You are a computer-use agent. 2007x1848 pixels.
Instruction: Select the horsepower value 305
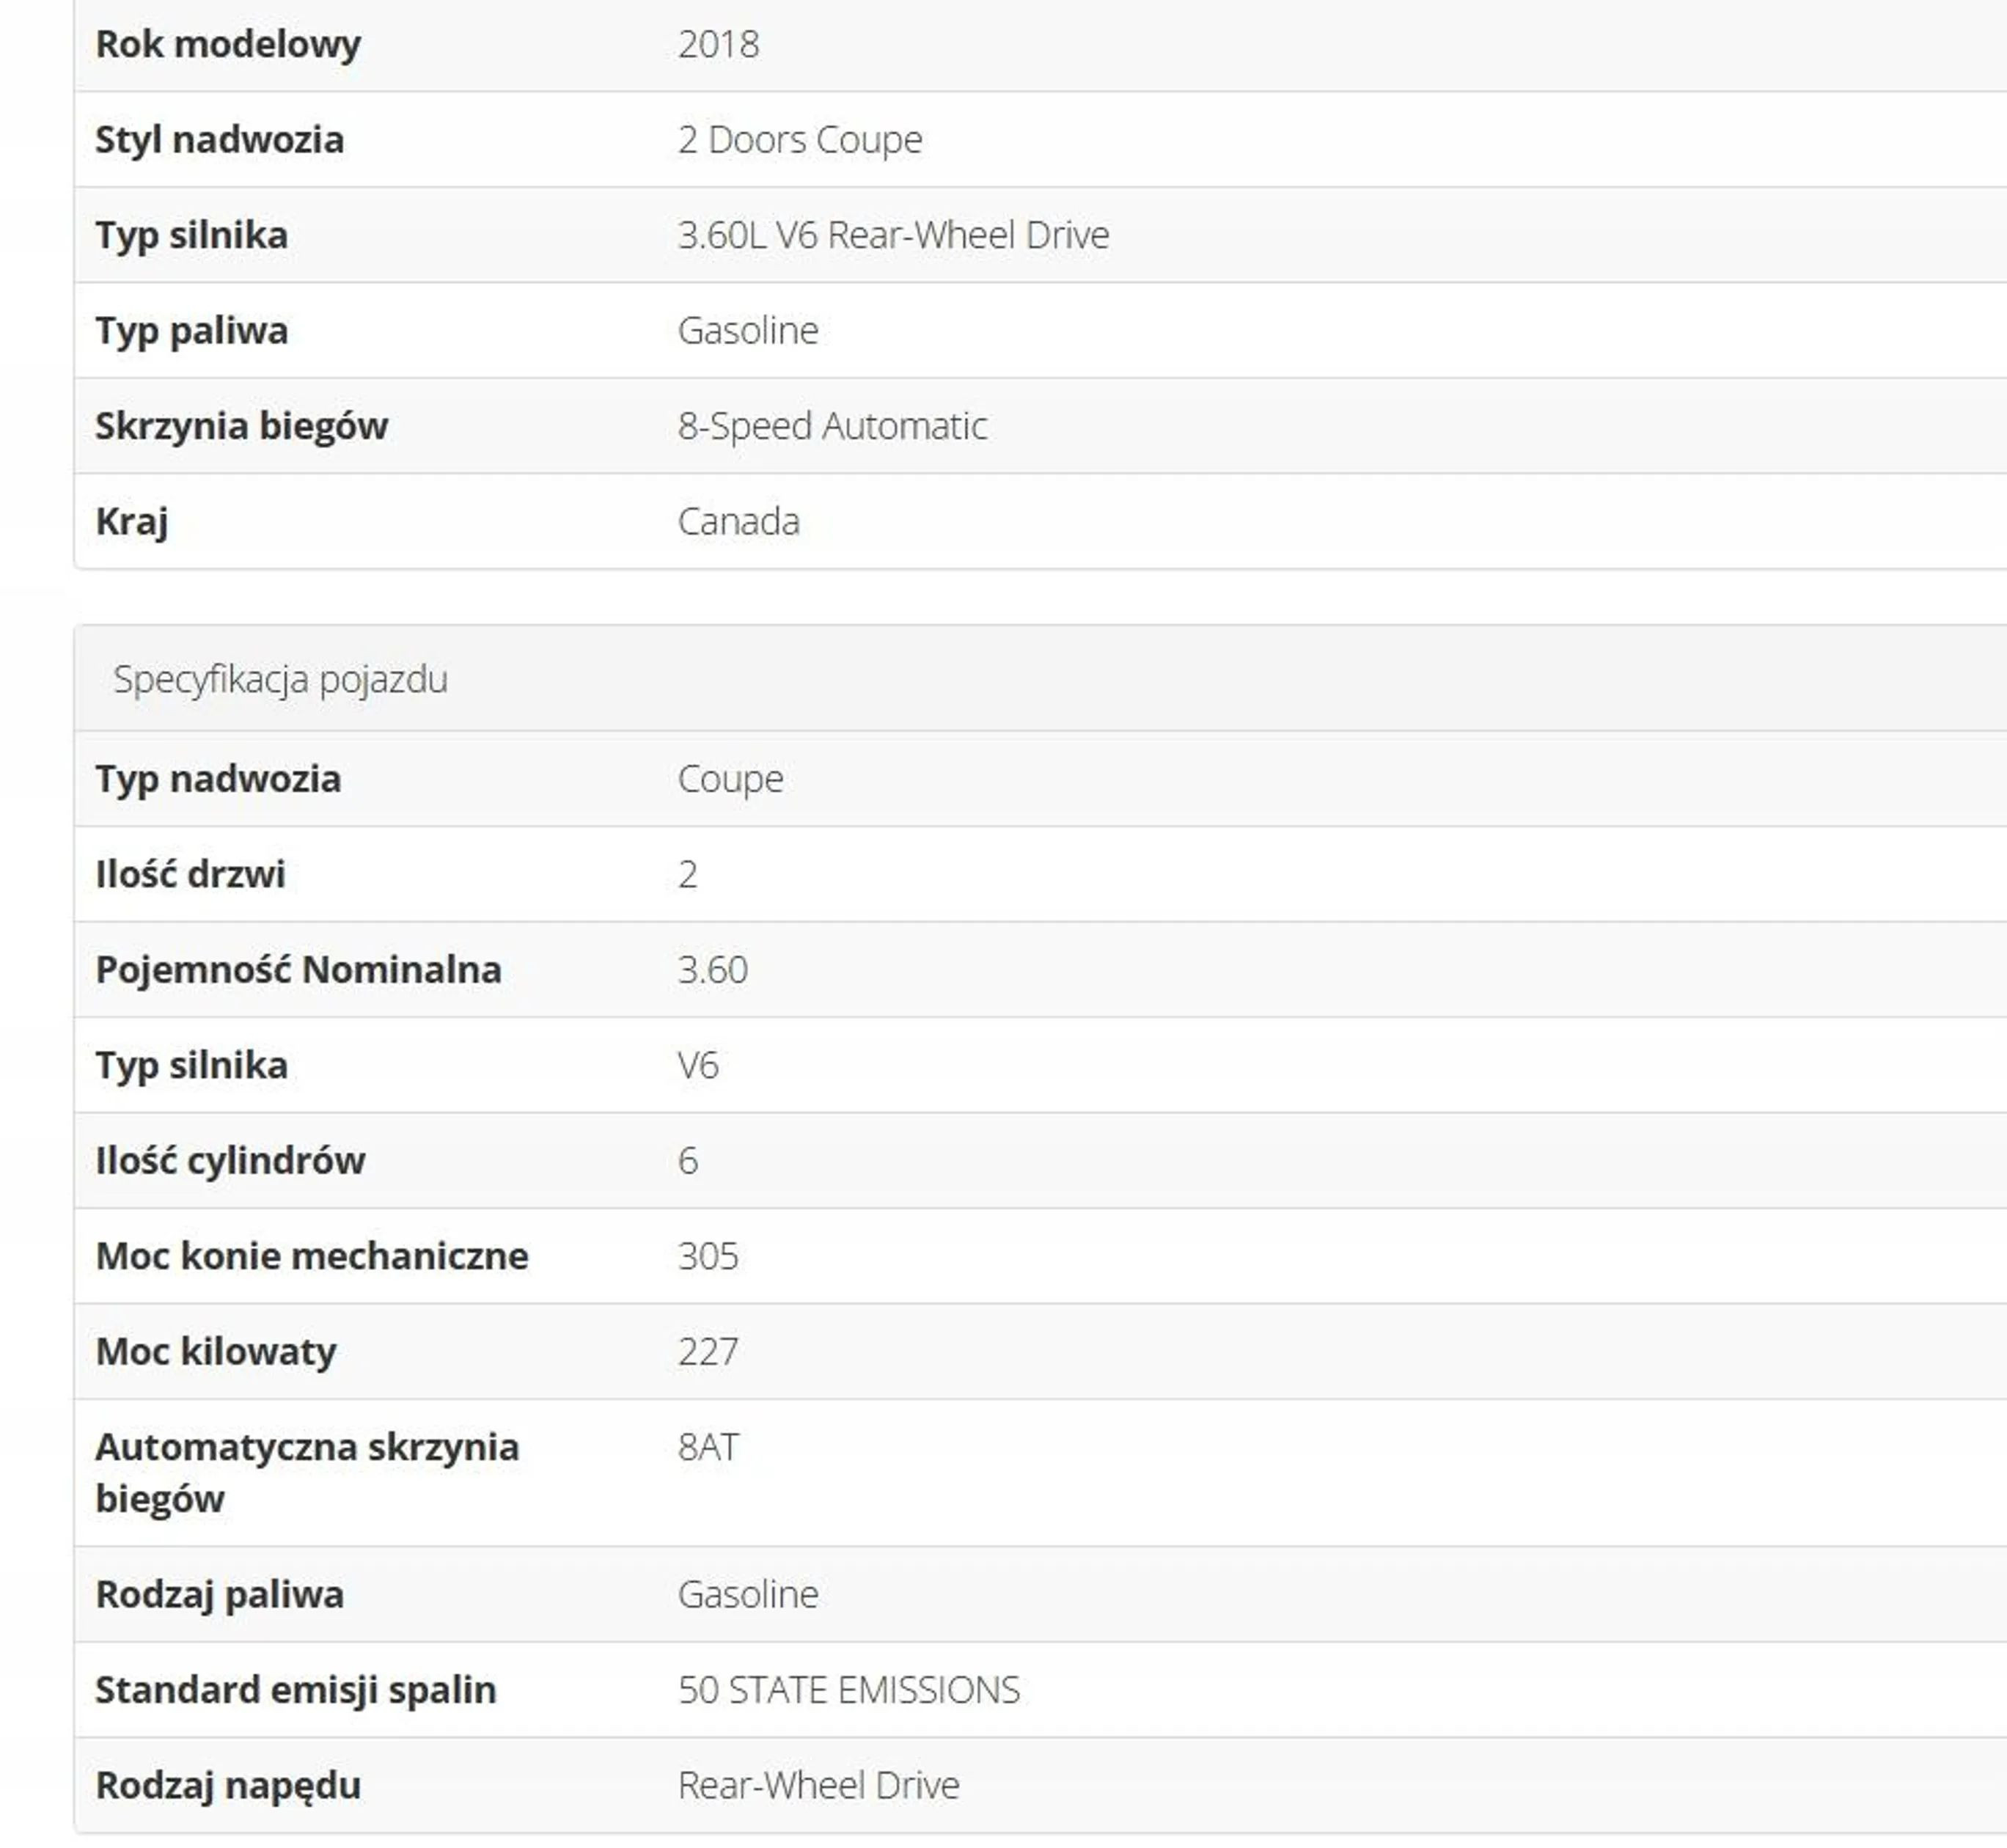[x=708, y=1256]
